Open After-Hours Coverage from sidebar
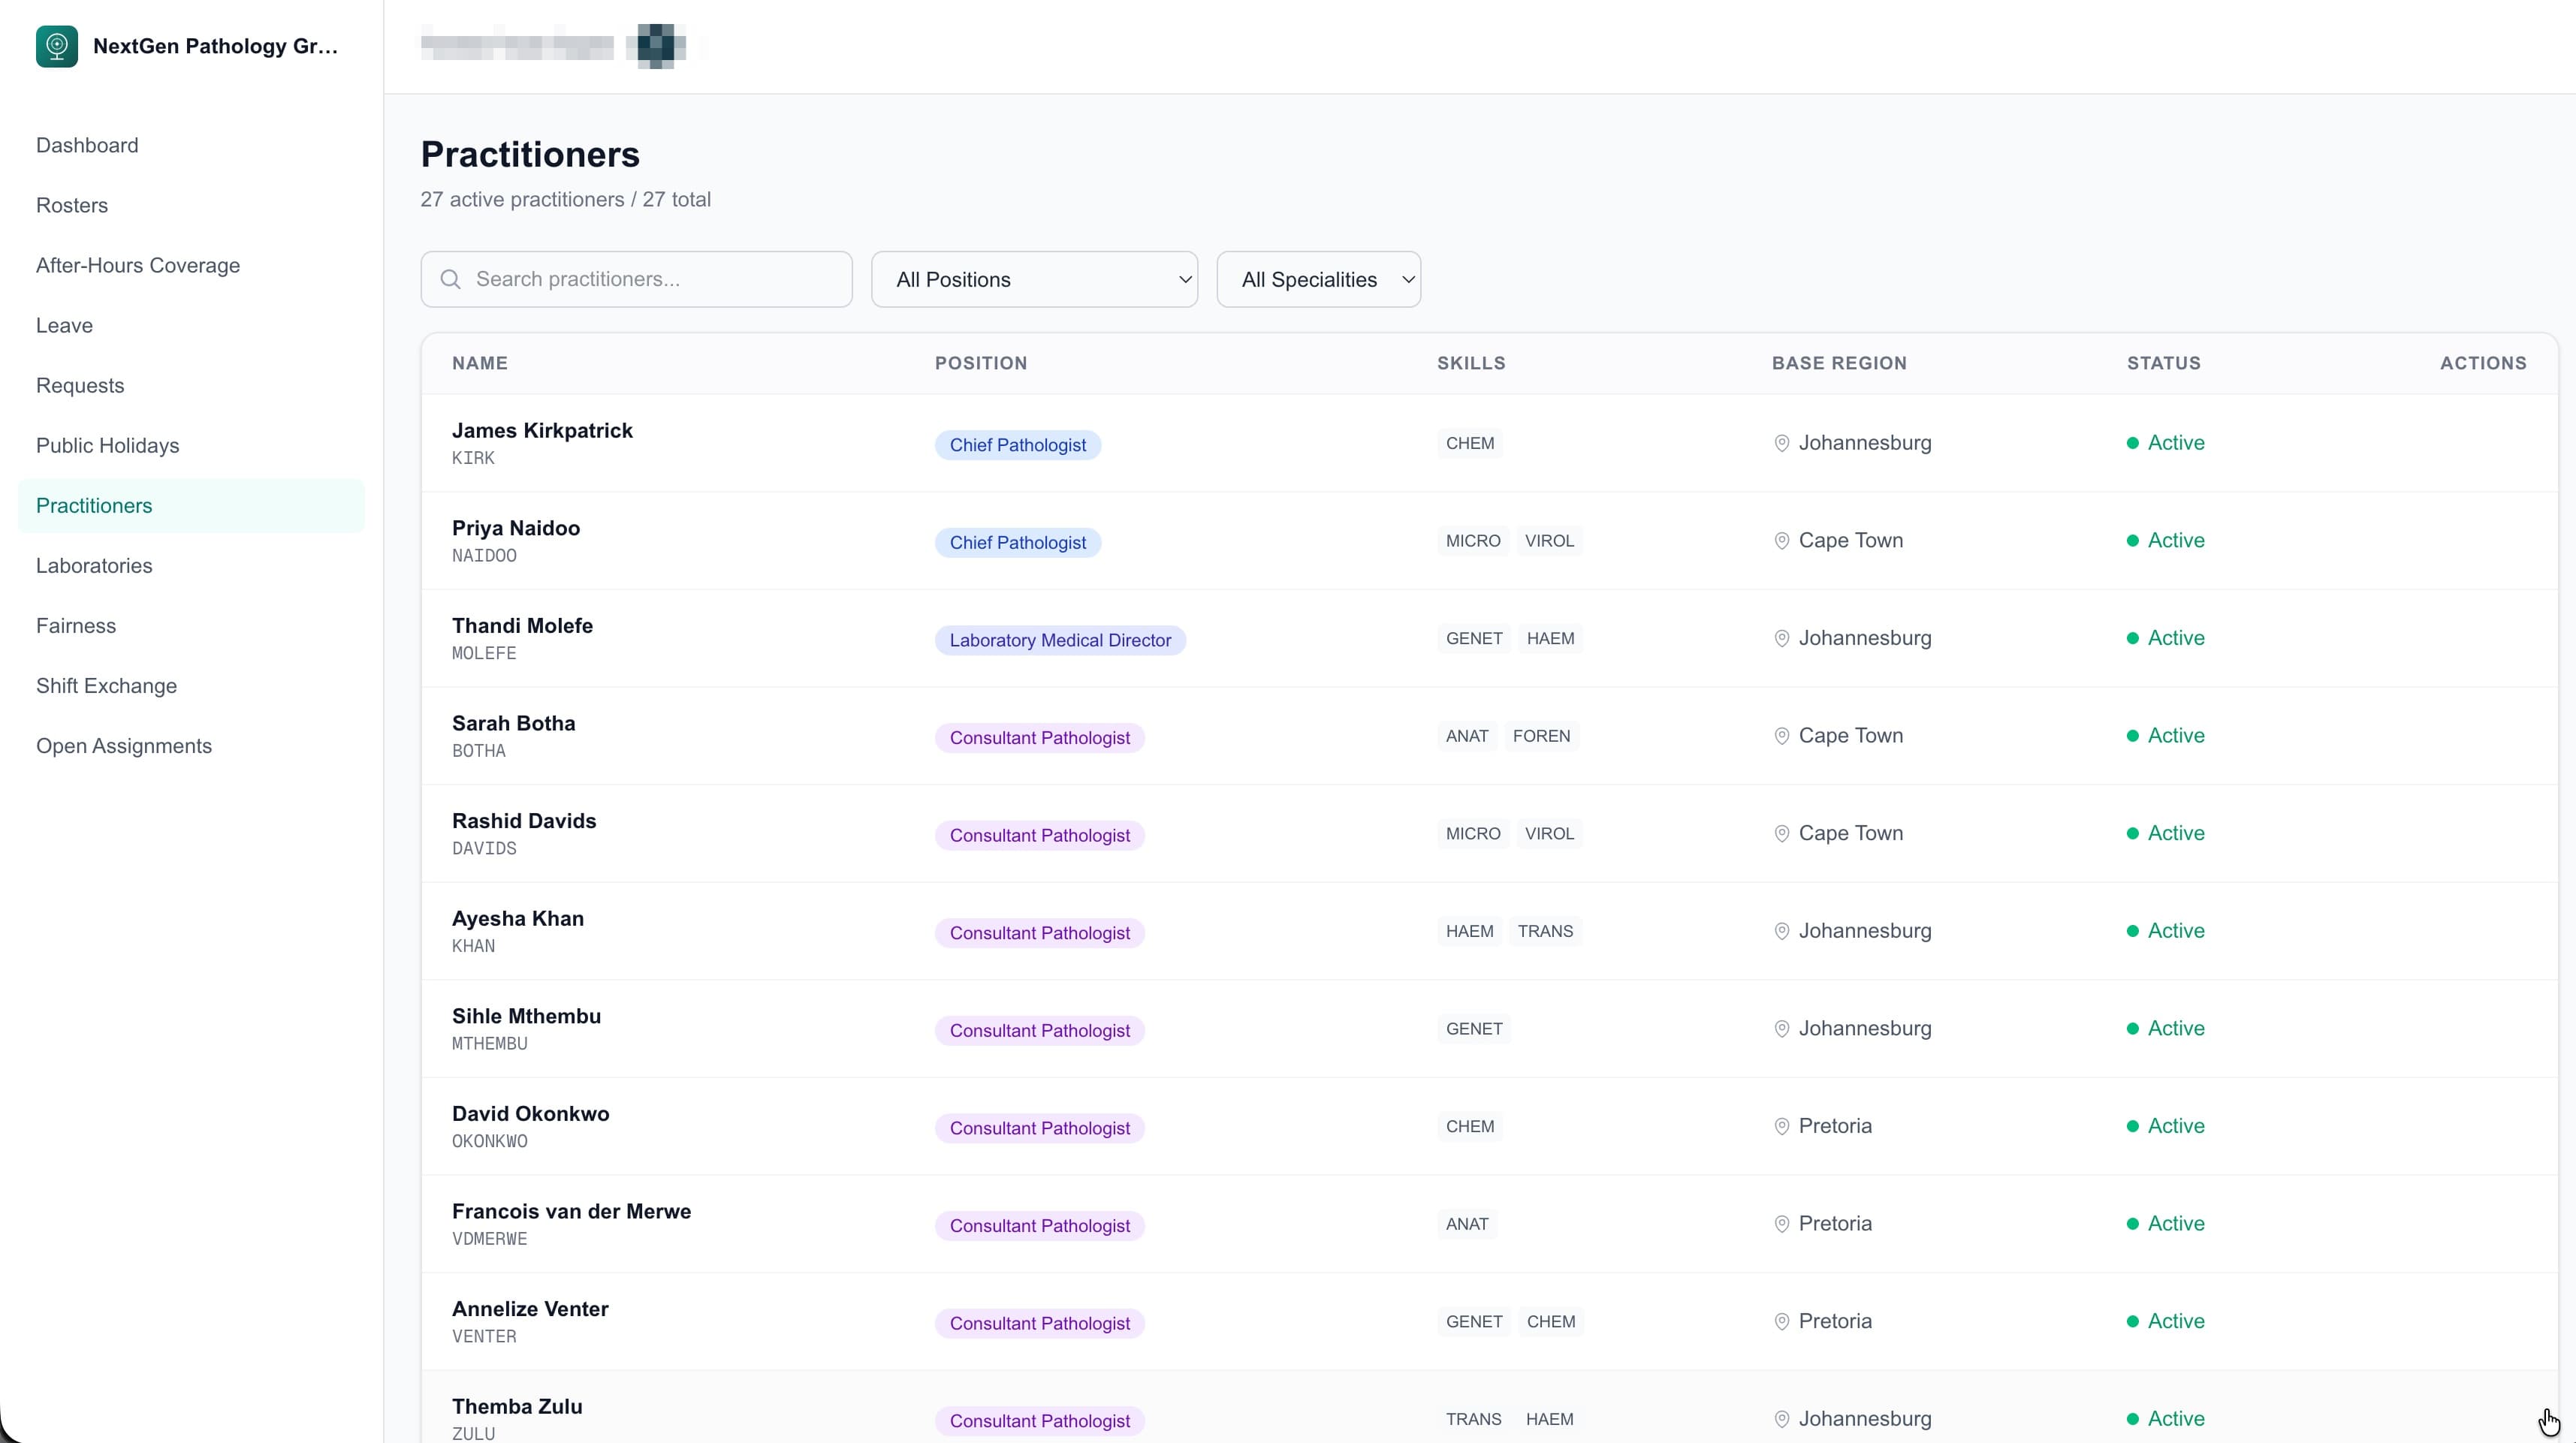The image size is (2576, 1443). click(x=138, y=265)
